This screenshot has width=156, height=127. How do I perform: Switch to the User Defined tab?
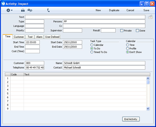coord(52,37)
